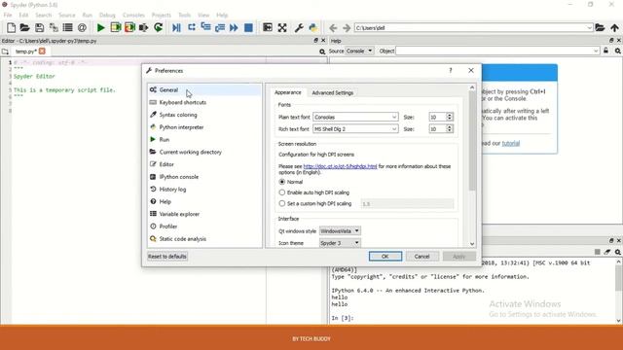Image resolution: width=623 pixels, height=350 pixels.
Task: Open the Object combo box dropdown arrow
Action: point(596,51)
